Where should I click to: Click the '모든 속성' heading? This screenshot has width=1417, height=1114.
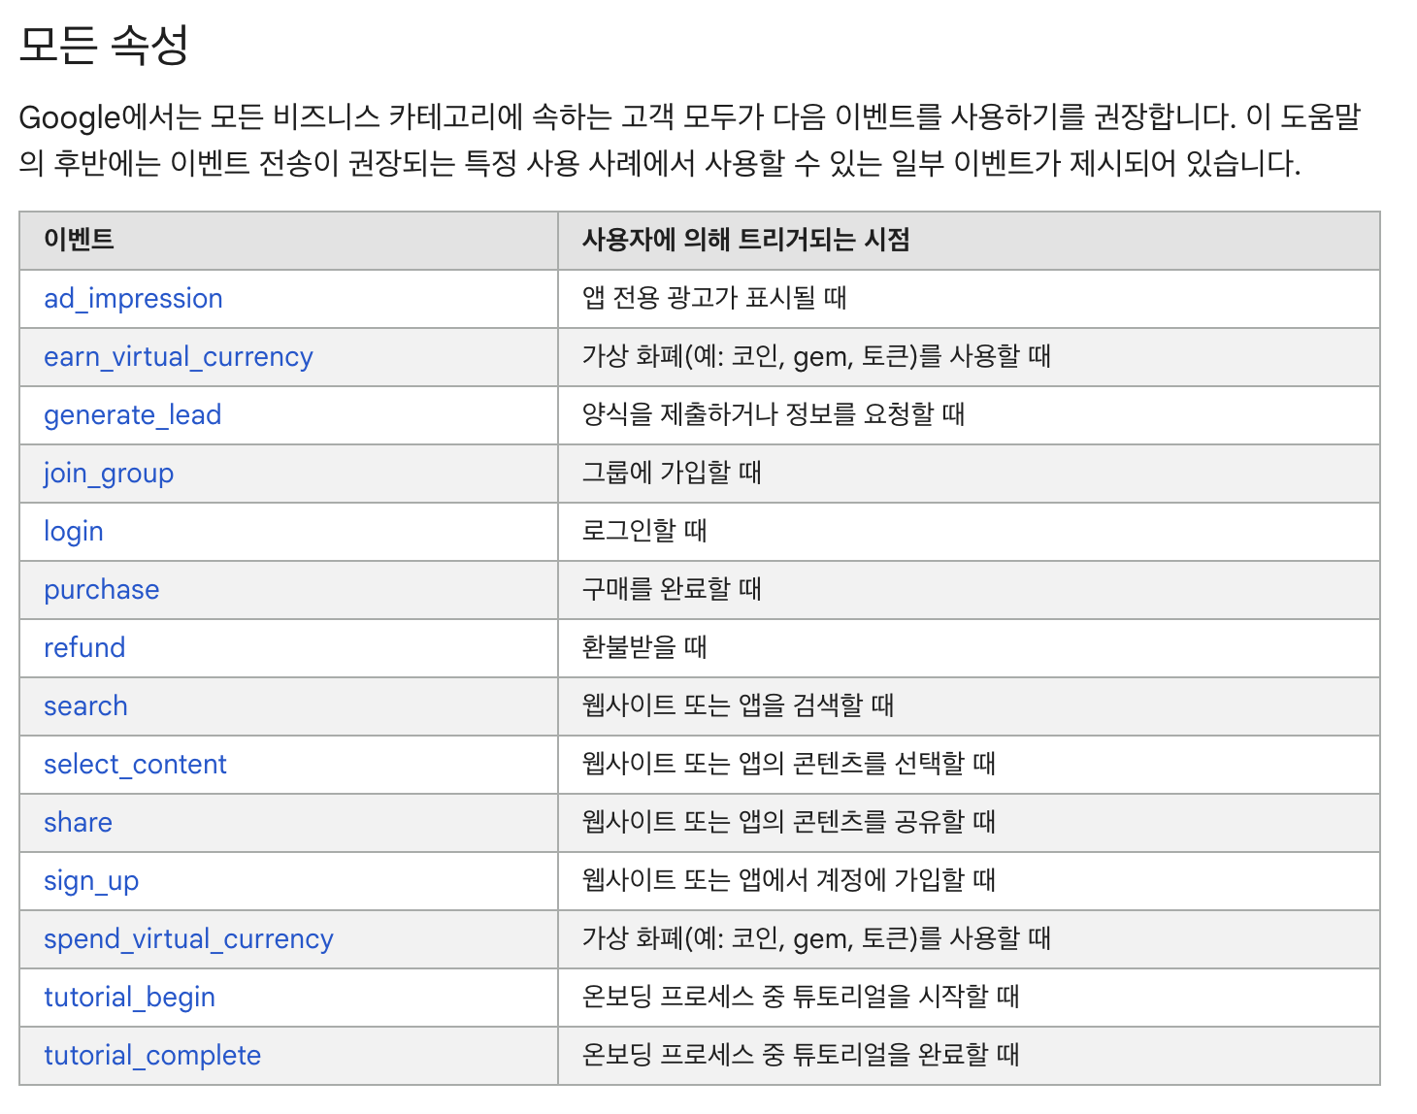click(104, 45)
